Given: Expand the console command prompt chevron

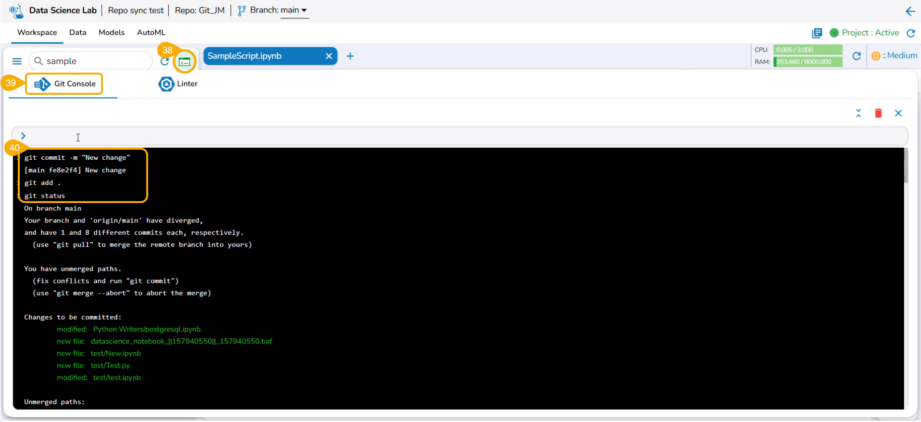Looking at the screenshot, I should (x=23, y=136).
